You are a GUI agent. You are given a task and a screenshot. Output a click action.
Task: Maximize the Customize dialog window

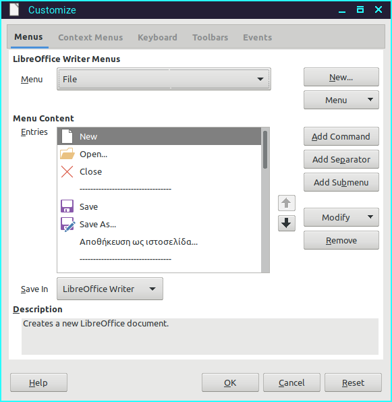pos(360,9)
